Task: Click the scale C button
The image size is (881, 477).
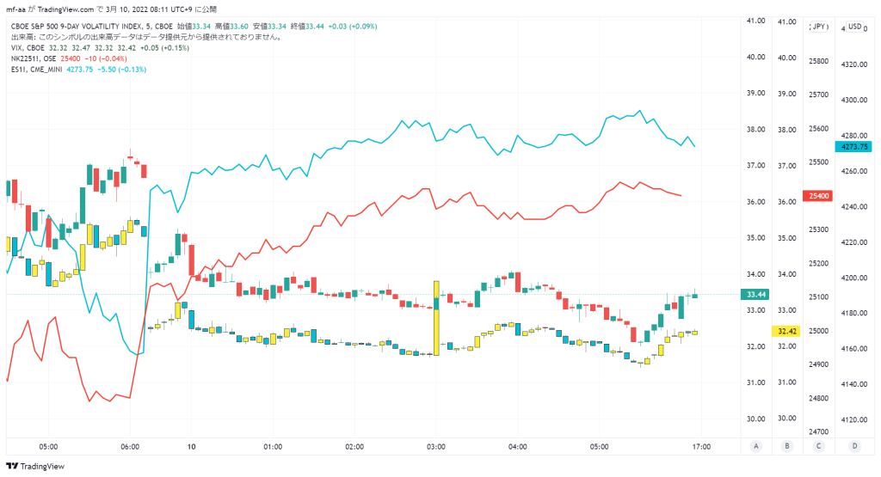Action: click(x=818, y=446)
